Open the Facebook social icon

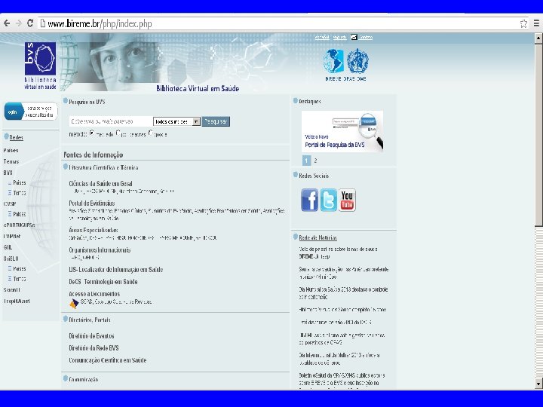point(309,200)
